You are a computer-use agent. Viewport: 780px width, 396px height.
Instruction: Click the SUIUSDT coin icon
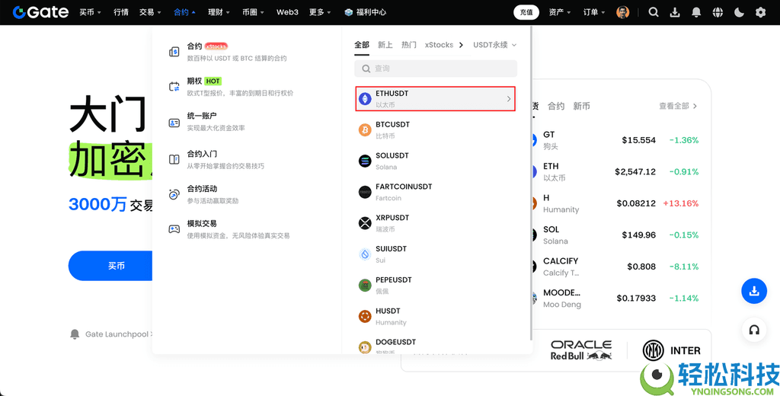[x=365, y=254]
